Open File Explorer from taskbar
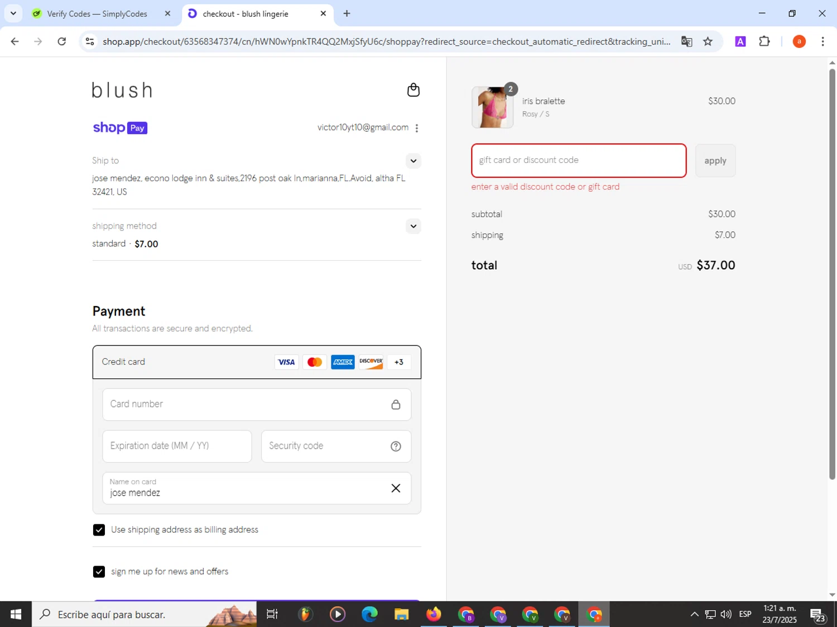The image size is (837, 627). (402, 615)
